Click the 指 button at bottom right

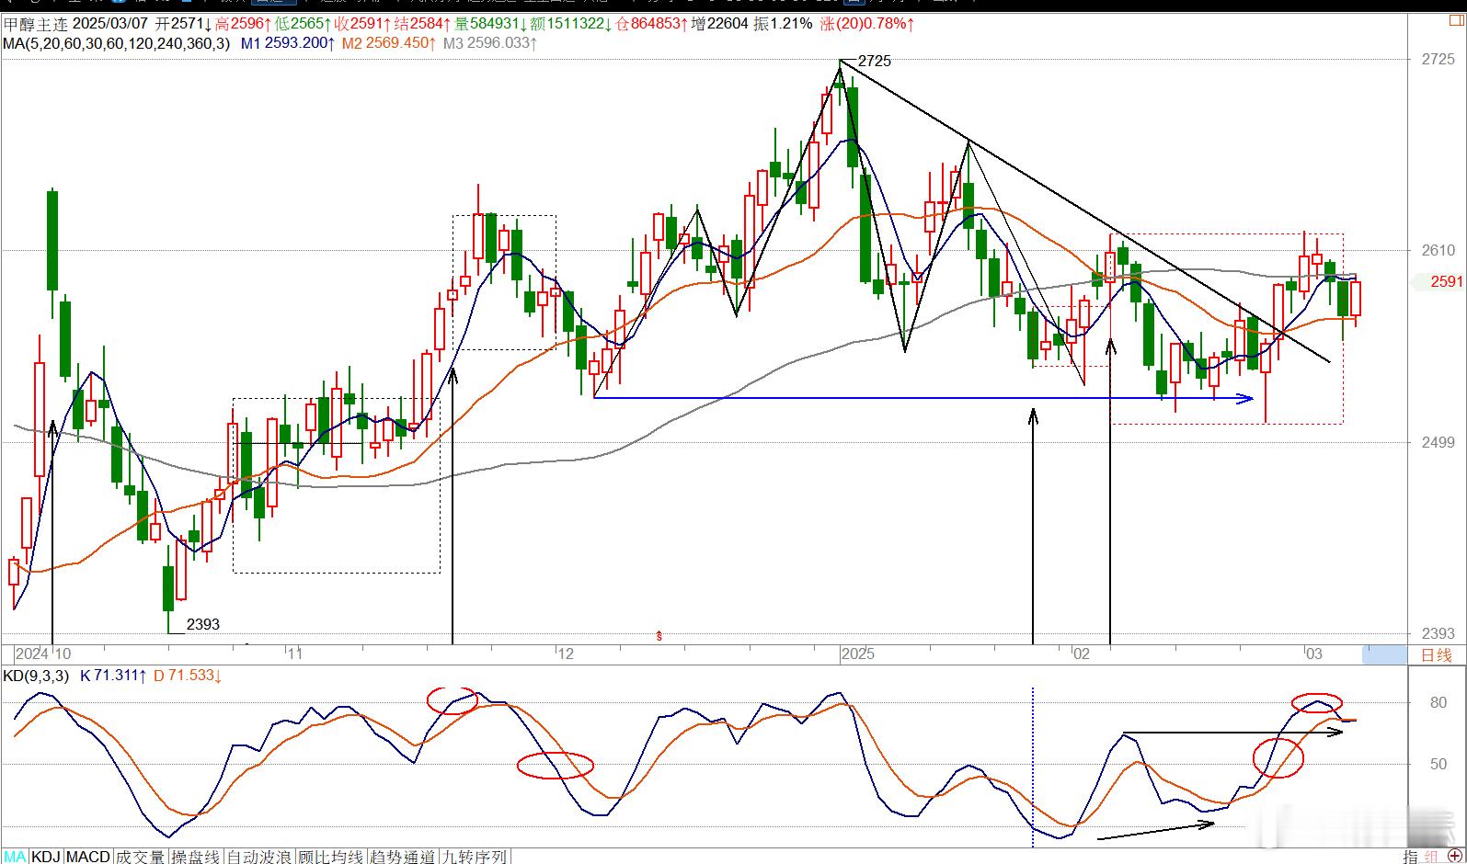1411,857
